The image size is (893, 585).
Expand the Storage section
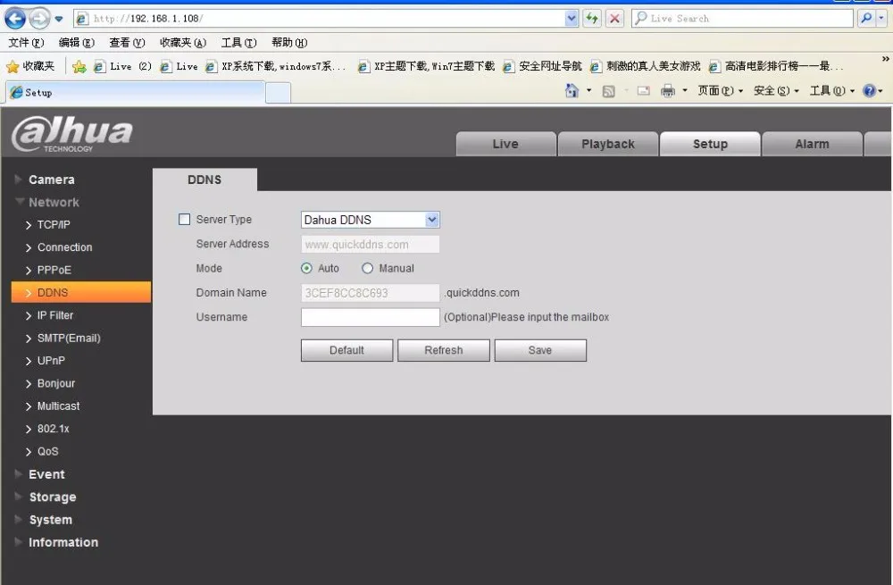tap(53, 497)
